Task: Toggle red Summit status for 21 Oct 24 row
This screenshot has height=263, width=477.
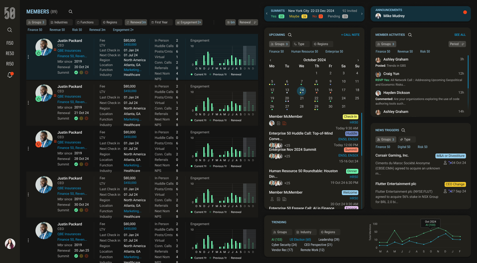Action: 87,118
